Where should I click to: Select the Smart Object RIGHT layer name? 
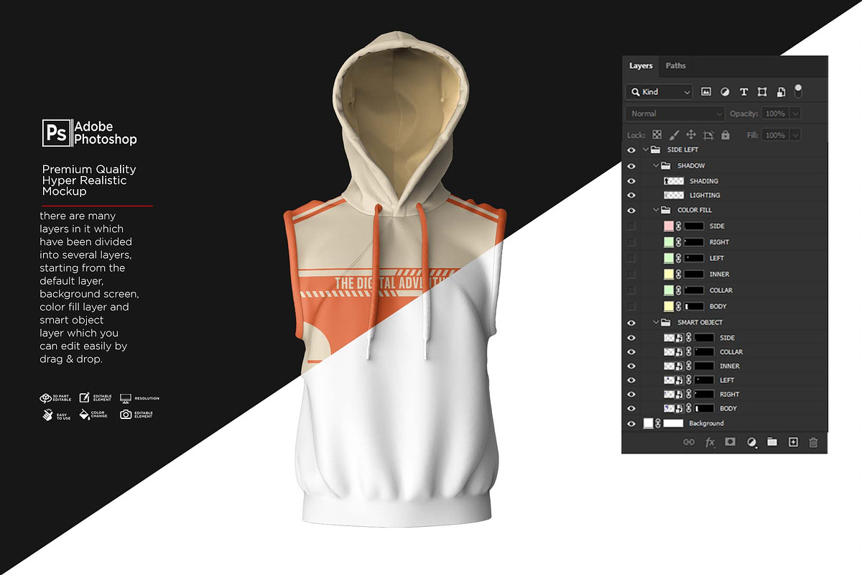tap(729, 394)
